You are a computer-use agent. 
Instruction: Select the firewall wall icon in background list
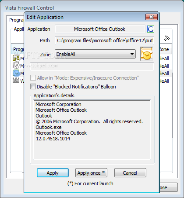16,81
